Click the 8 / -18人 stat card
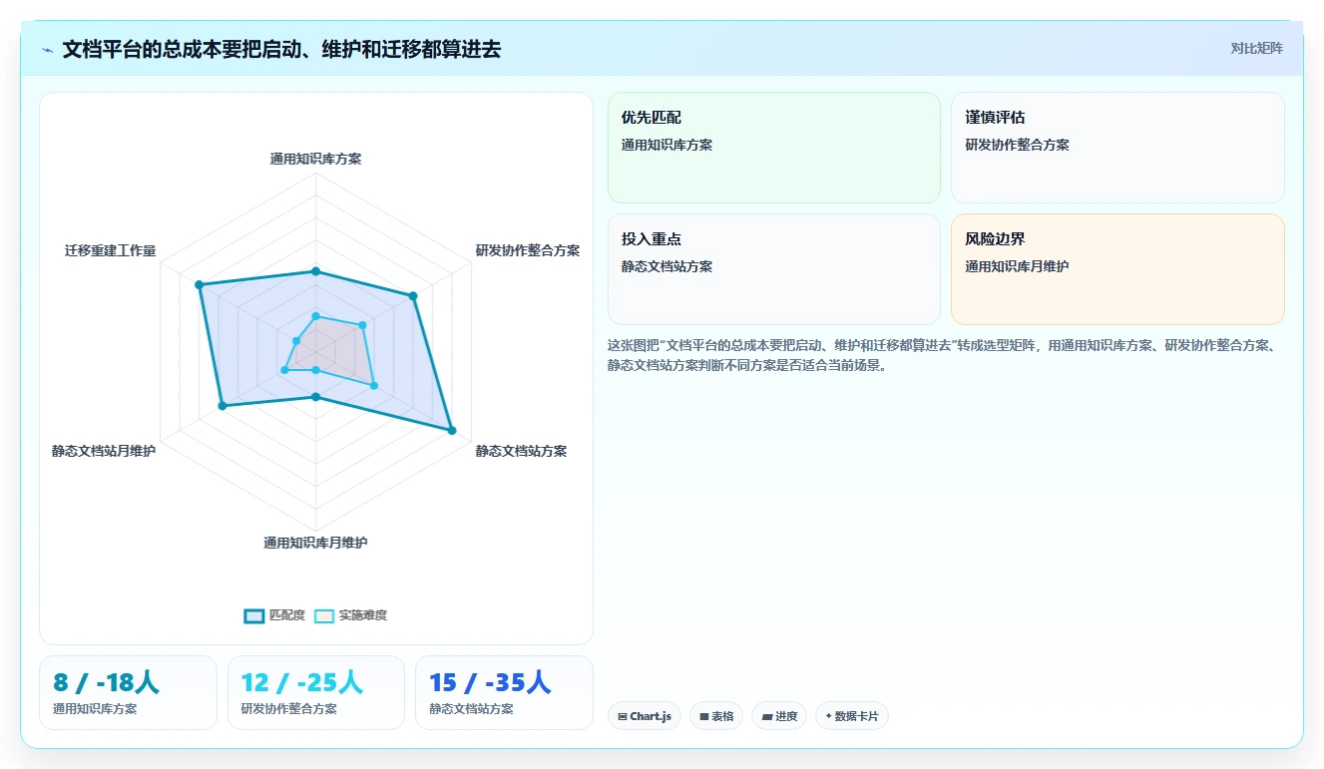Viewport: 1324px width, 769px height. pyautogui.click(x=128, y=692)
